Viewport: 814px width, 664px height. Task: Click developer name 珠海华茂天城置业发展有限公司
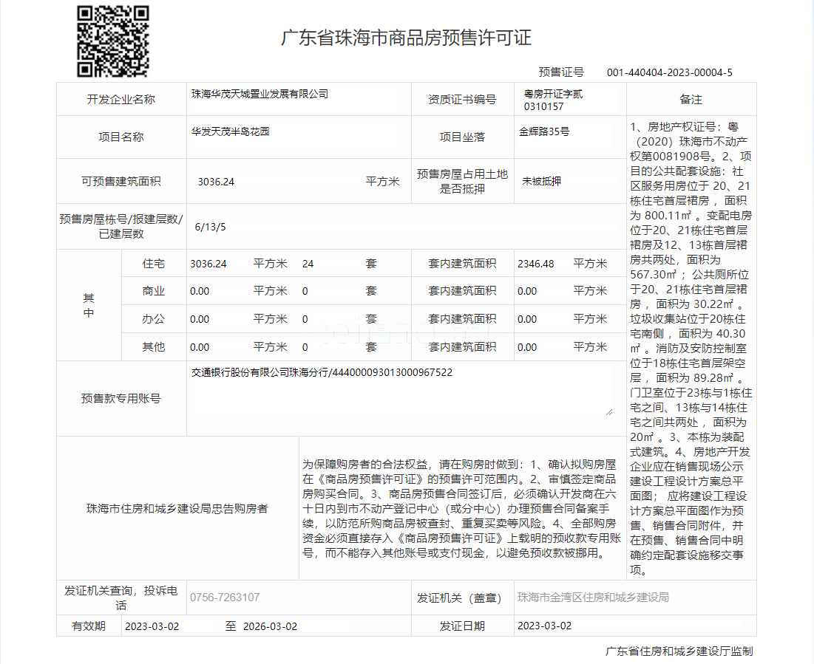(x=260, y=94)
